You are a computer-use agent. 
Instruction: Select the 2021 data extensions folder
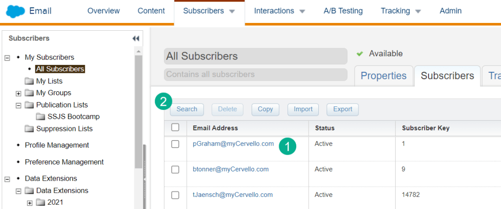[x=55, y=202]
